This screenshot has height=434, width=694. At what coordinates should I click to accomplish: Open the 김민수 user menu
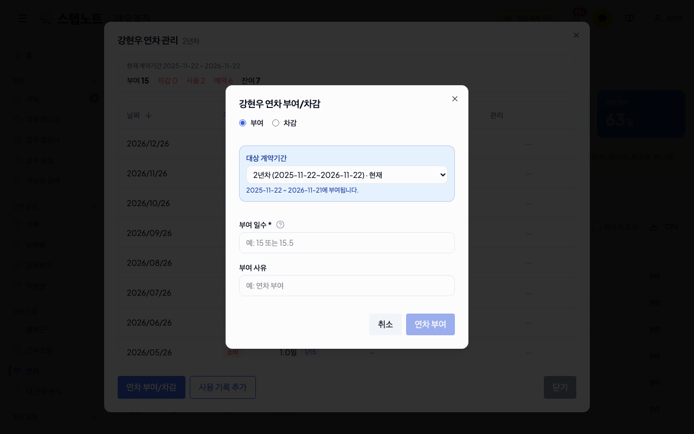(x=669, y=18)
